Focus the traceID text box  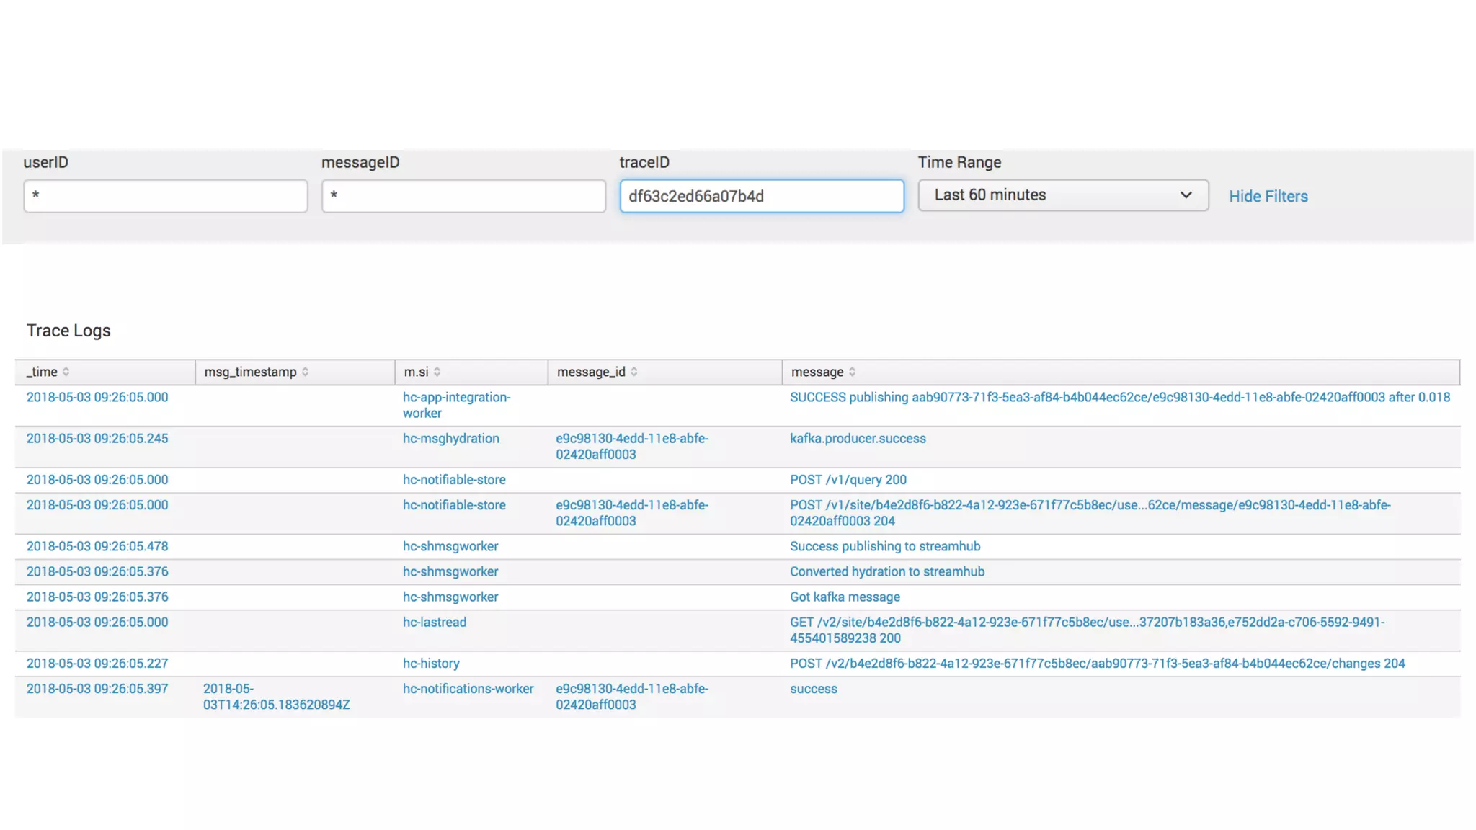(x=761, y=196)
